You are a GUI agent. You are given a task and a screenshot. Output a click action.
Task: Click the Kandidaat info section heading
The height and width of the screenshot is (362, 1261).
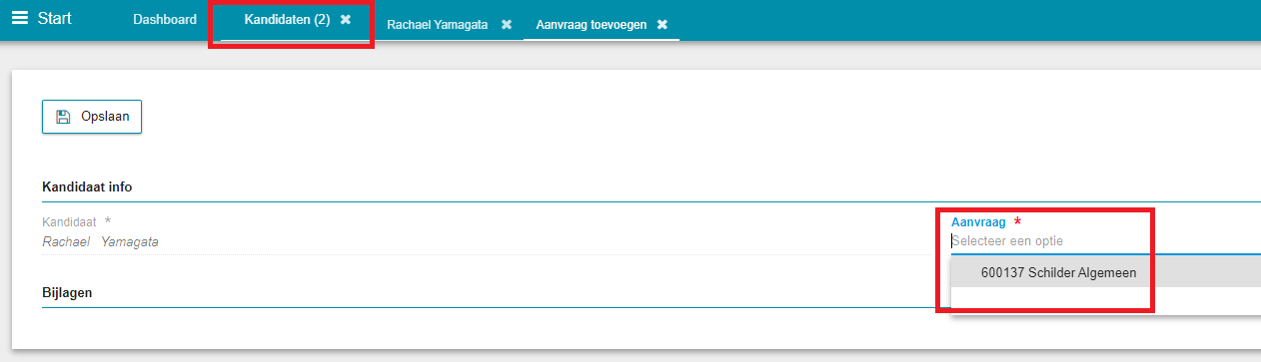(x=87, y=186)
